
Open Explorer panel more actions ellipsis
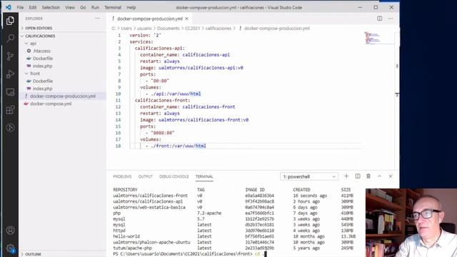97,19
